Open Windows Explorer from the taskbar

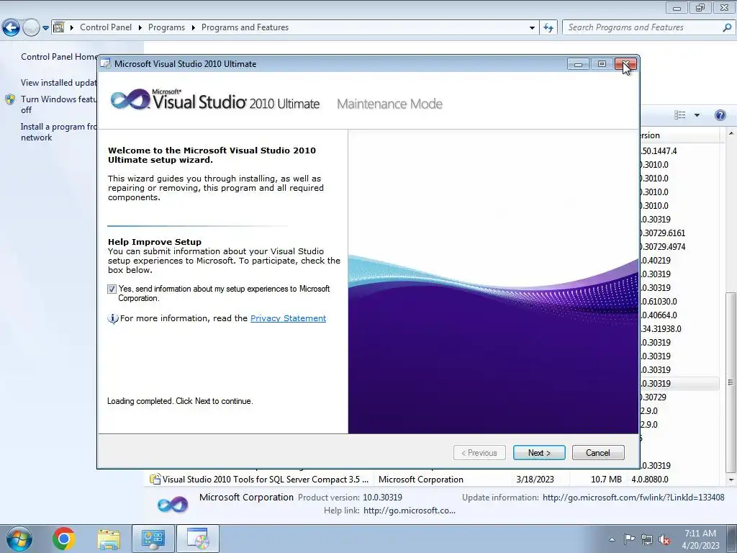109,539
